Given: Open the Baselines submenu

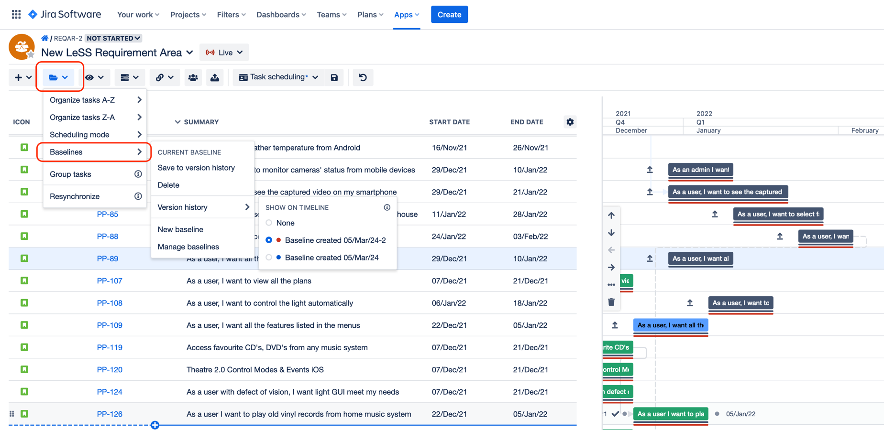Looking at the screenshot, I should tap(95, 152).
